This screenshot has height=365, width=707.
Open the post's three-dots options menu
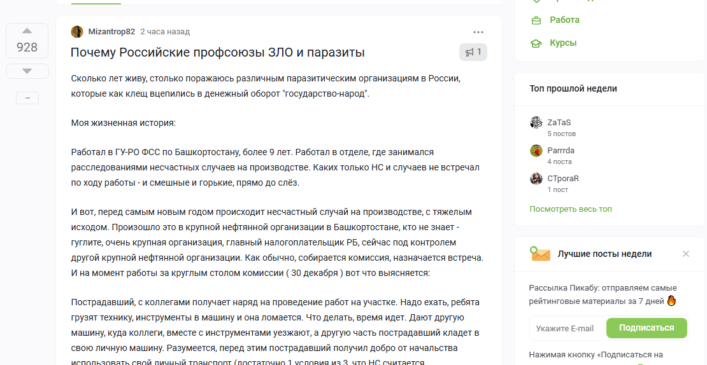point(478,32)
